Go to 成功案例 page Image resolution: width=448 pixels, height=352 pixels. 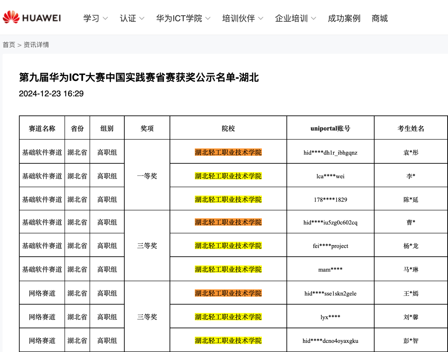344,18
